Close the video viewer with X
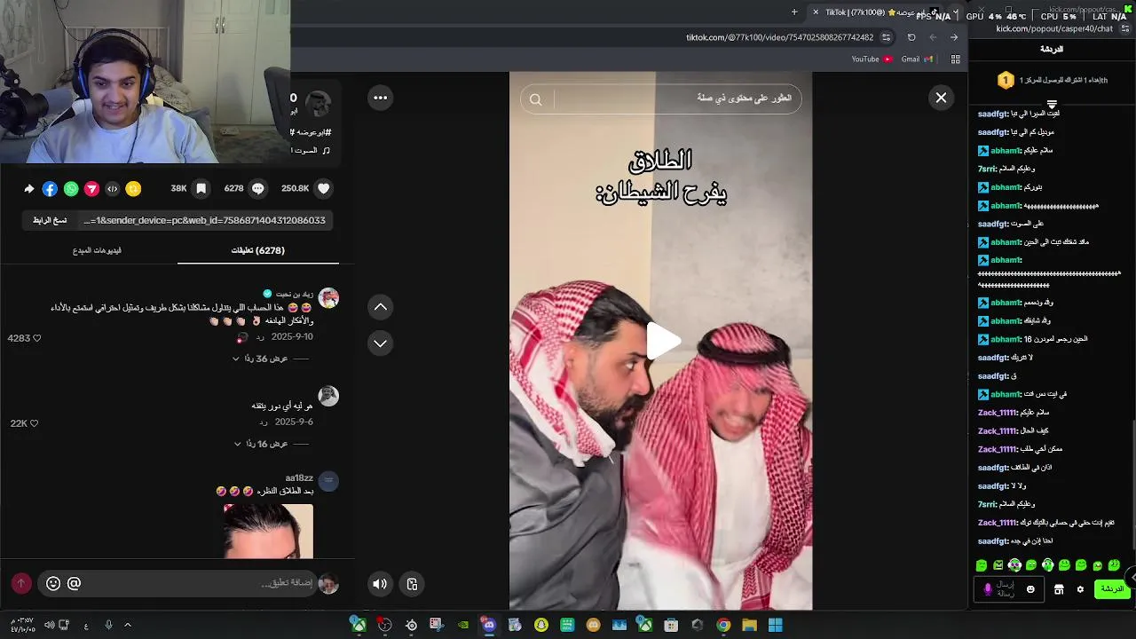 click(x=941, y=98)
